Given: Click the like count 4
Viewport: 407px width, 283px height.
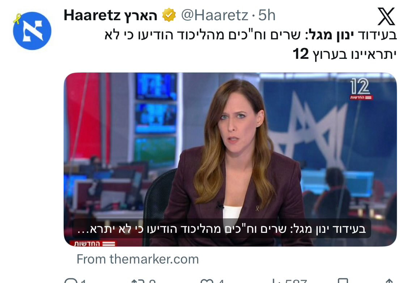Looking at the screenshot, I should point(221,281).
